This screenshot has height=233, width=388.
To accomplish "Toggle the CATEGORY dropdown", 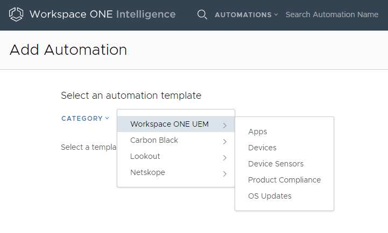I will click(85, 119).
